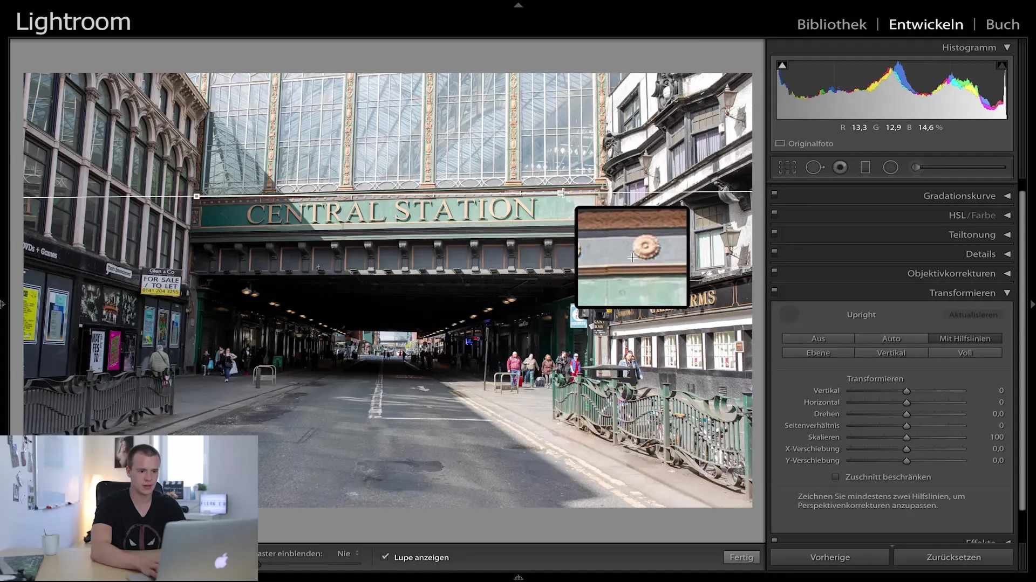Click the left guide line handle

196,197
